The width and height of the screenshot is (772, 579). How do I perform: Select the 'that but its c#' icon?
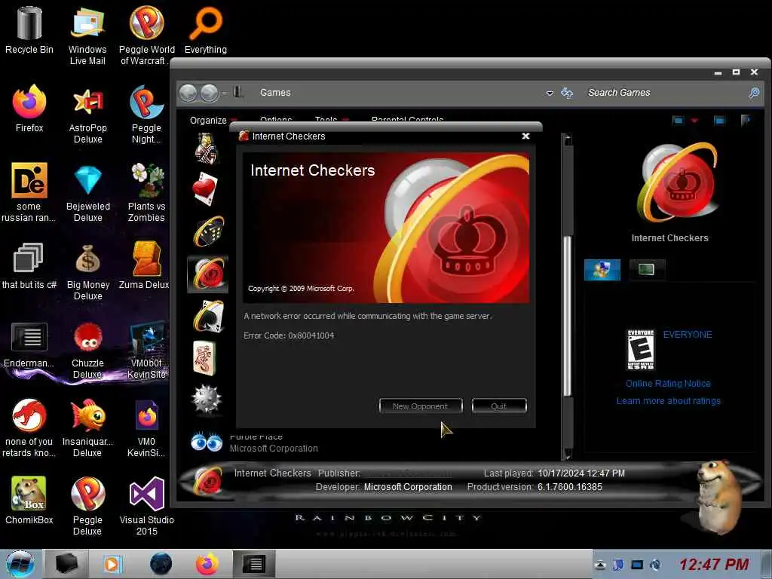pos(29,266)
